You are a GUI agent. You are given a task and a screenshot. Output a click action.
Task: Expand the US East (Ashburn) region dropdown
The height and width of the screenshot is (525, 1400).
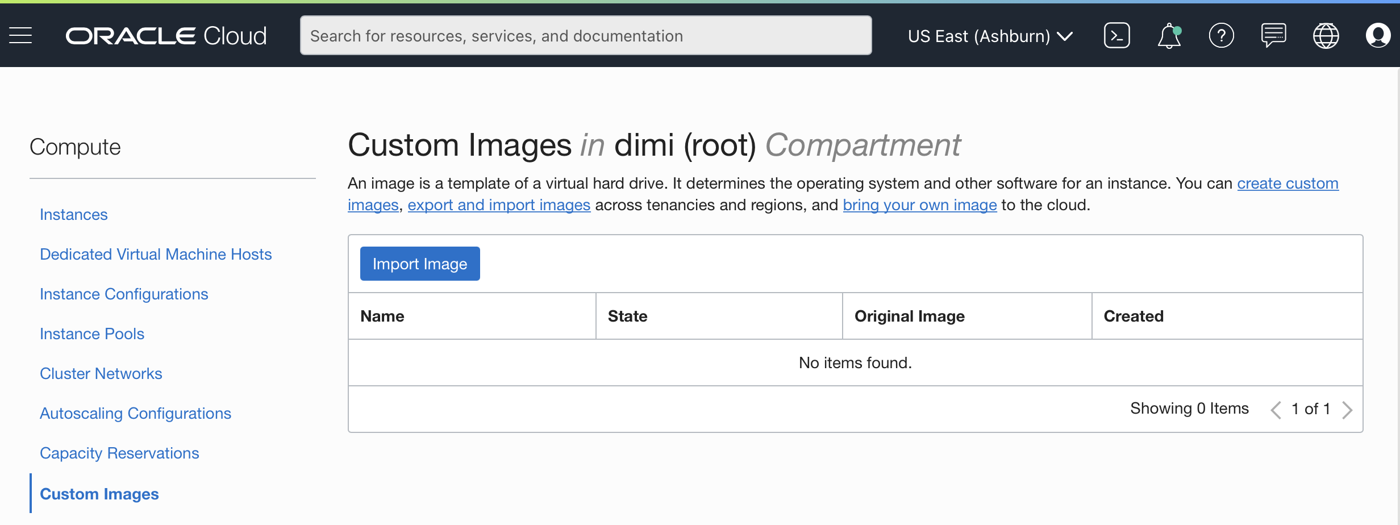click(990, 36)
